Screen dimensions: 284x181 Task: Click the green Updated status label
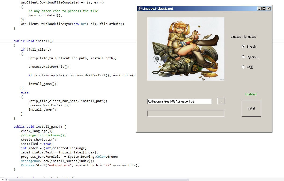click(251, 94)
